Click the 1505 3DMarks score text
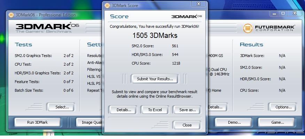The width and height of the screenshot is (305, 139). [x=155, y=35]
